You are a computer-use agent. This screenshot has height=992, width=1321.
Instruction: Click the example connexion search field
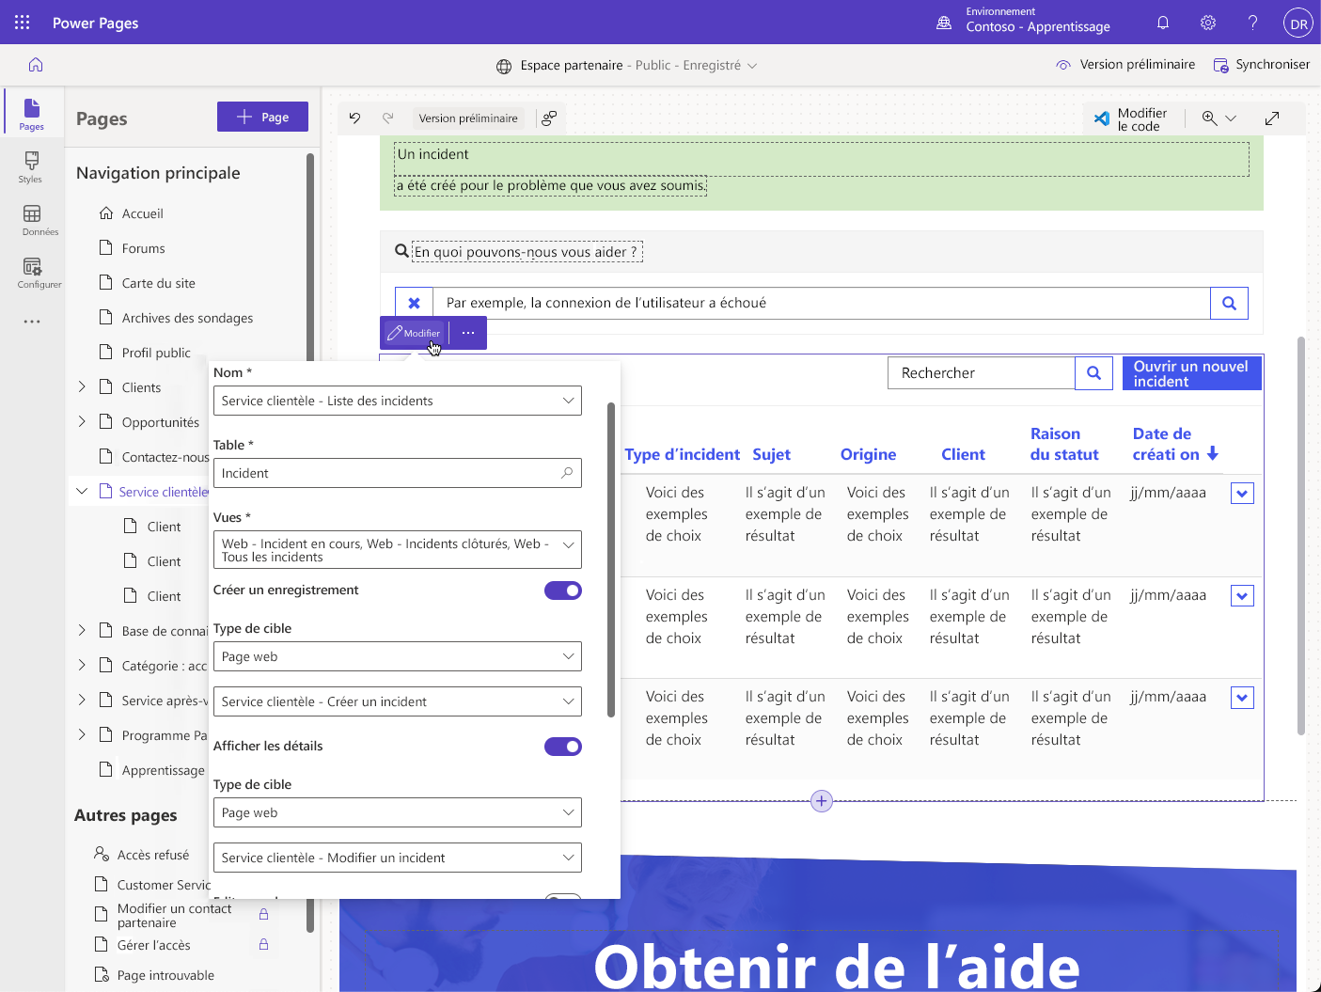tap(822, 303)
